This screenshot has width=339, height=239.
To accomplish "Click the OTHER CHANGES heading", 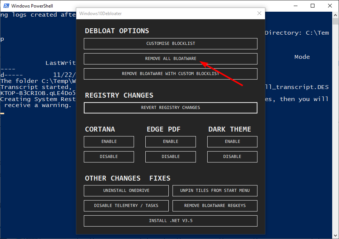I will pyautogui.click(x=112, y=178).
